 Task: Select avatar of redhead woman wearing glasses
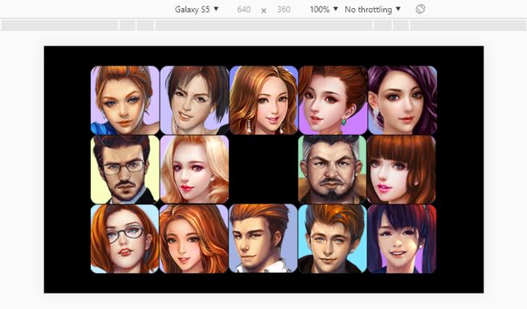point(125,238)
